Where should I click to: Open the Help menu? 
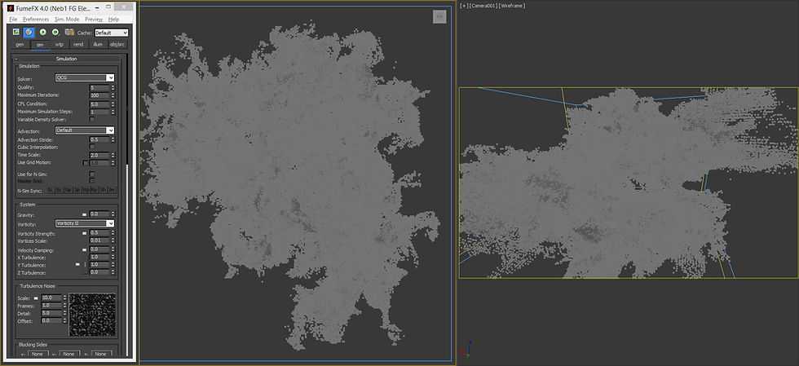pos(113,20)
